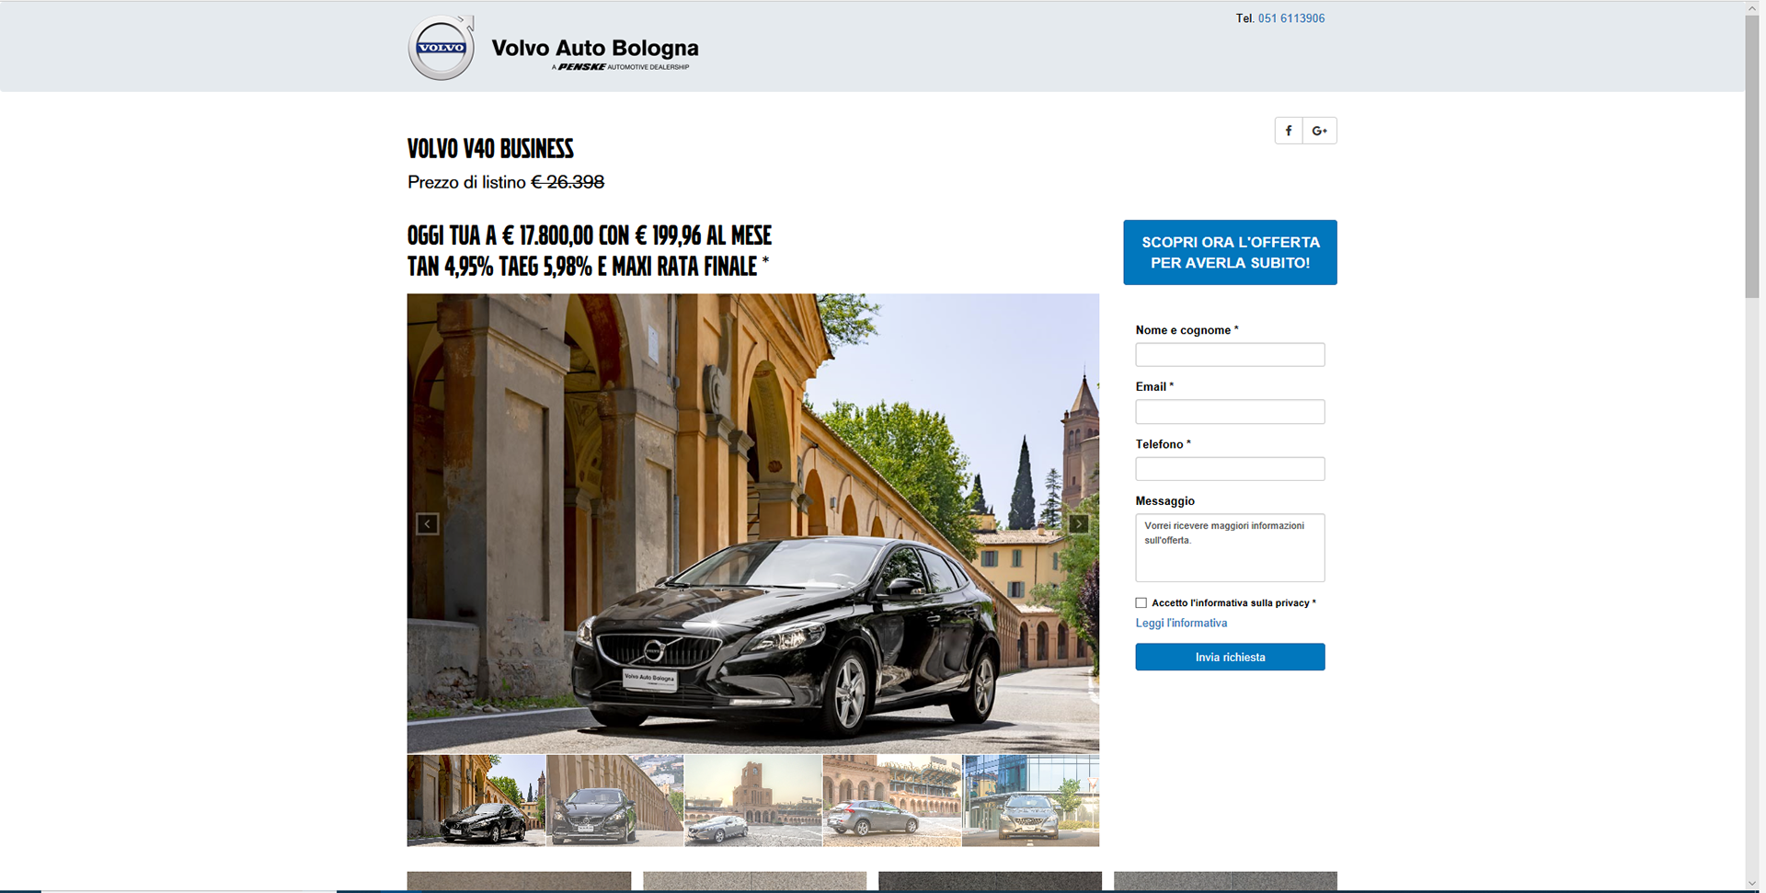Image resolution: width=1766 pixels, height=893 pixels.
Task: Open Volvo Auto Bologna home title
Action: pyautogui.click(x=595, y=48)
